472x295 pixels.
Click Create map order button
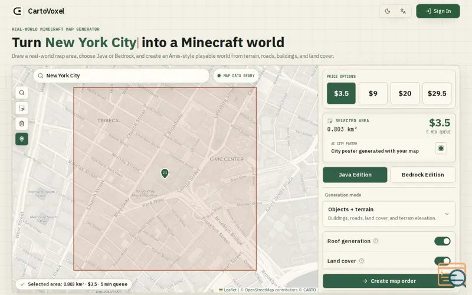pos(389,281)
